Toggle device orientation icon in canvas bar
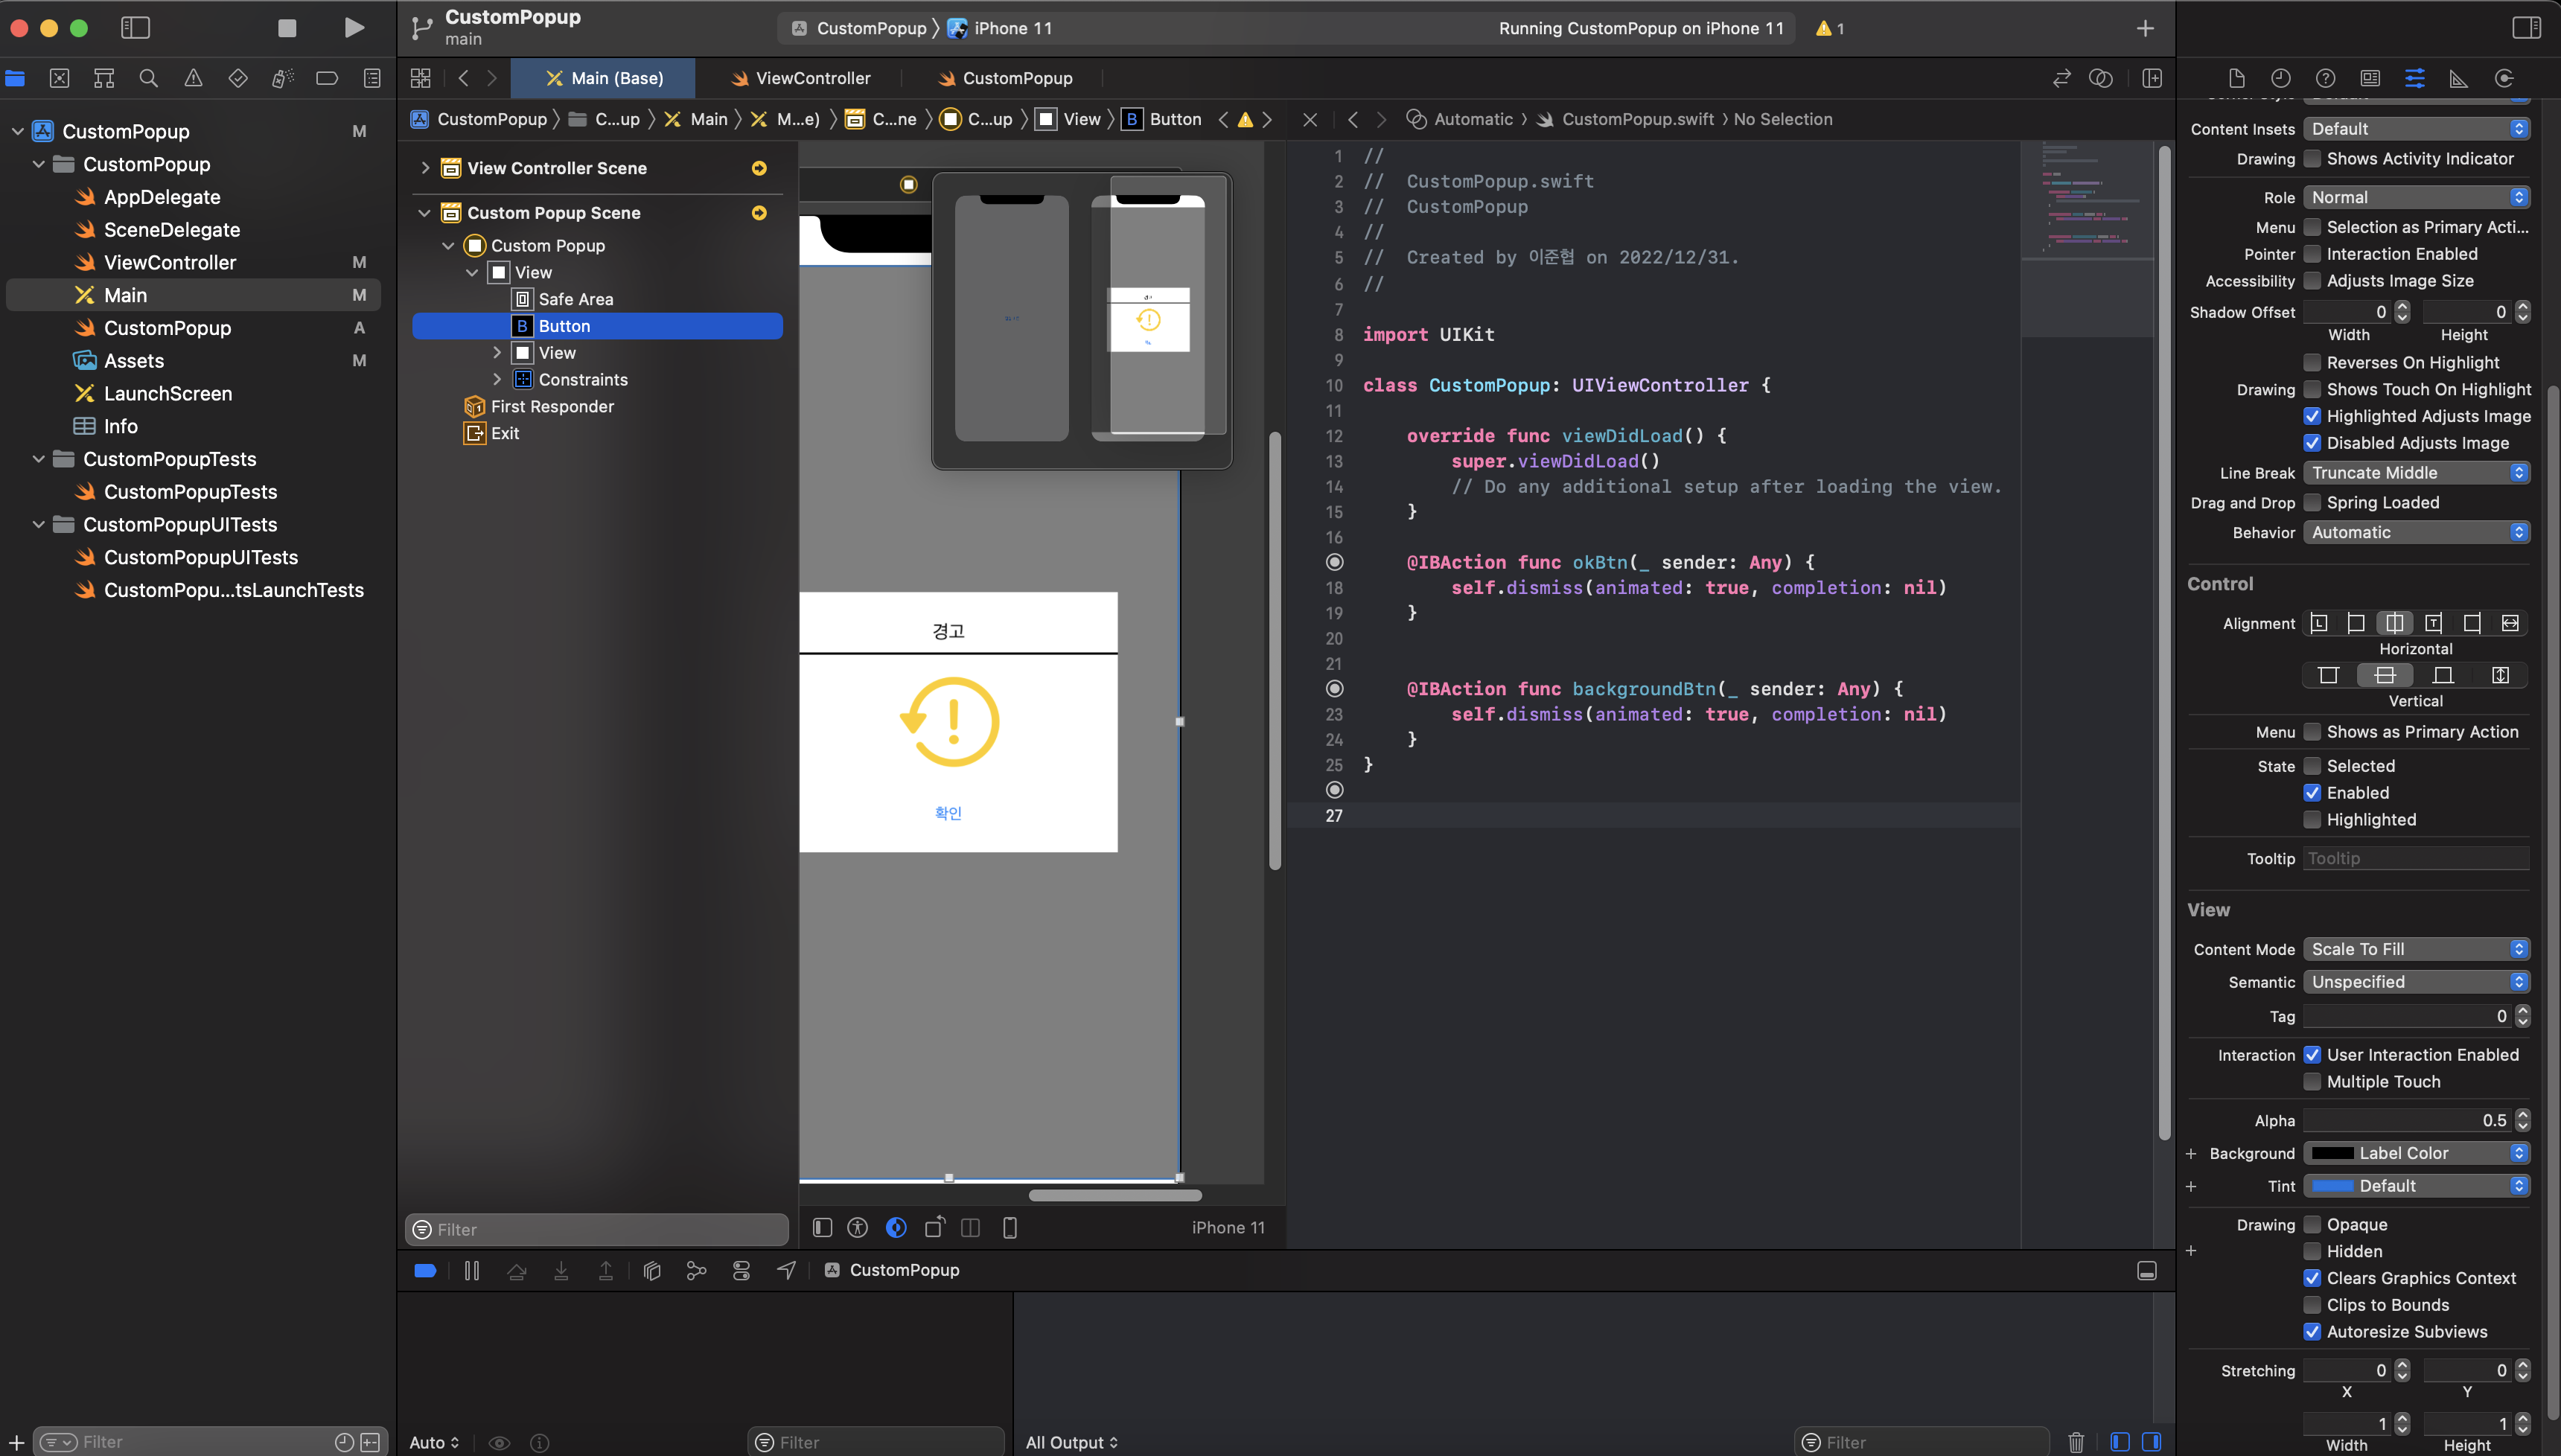 click(935, 1227)
